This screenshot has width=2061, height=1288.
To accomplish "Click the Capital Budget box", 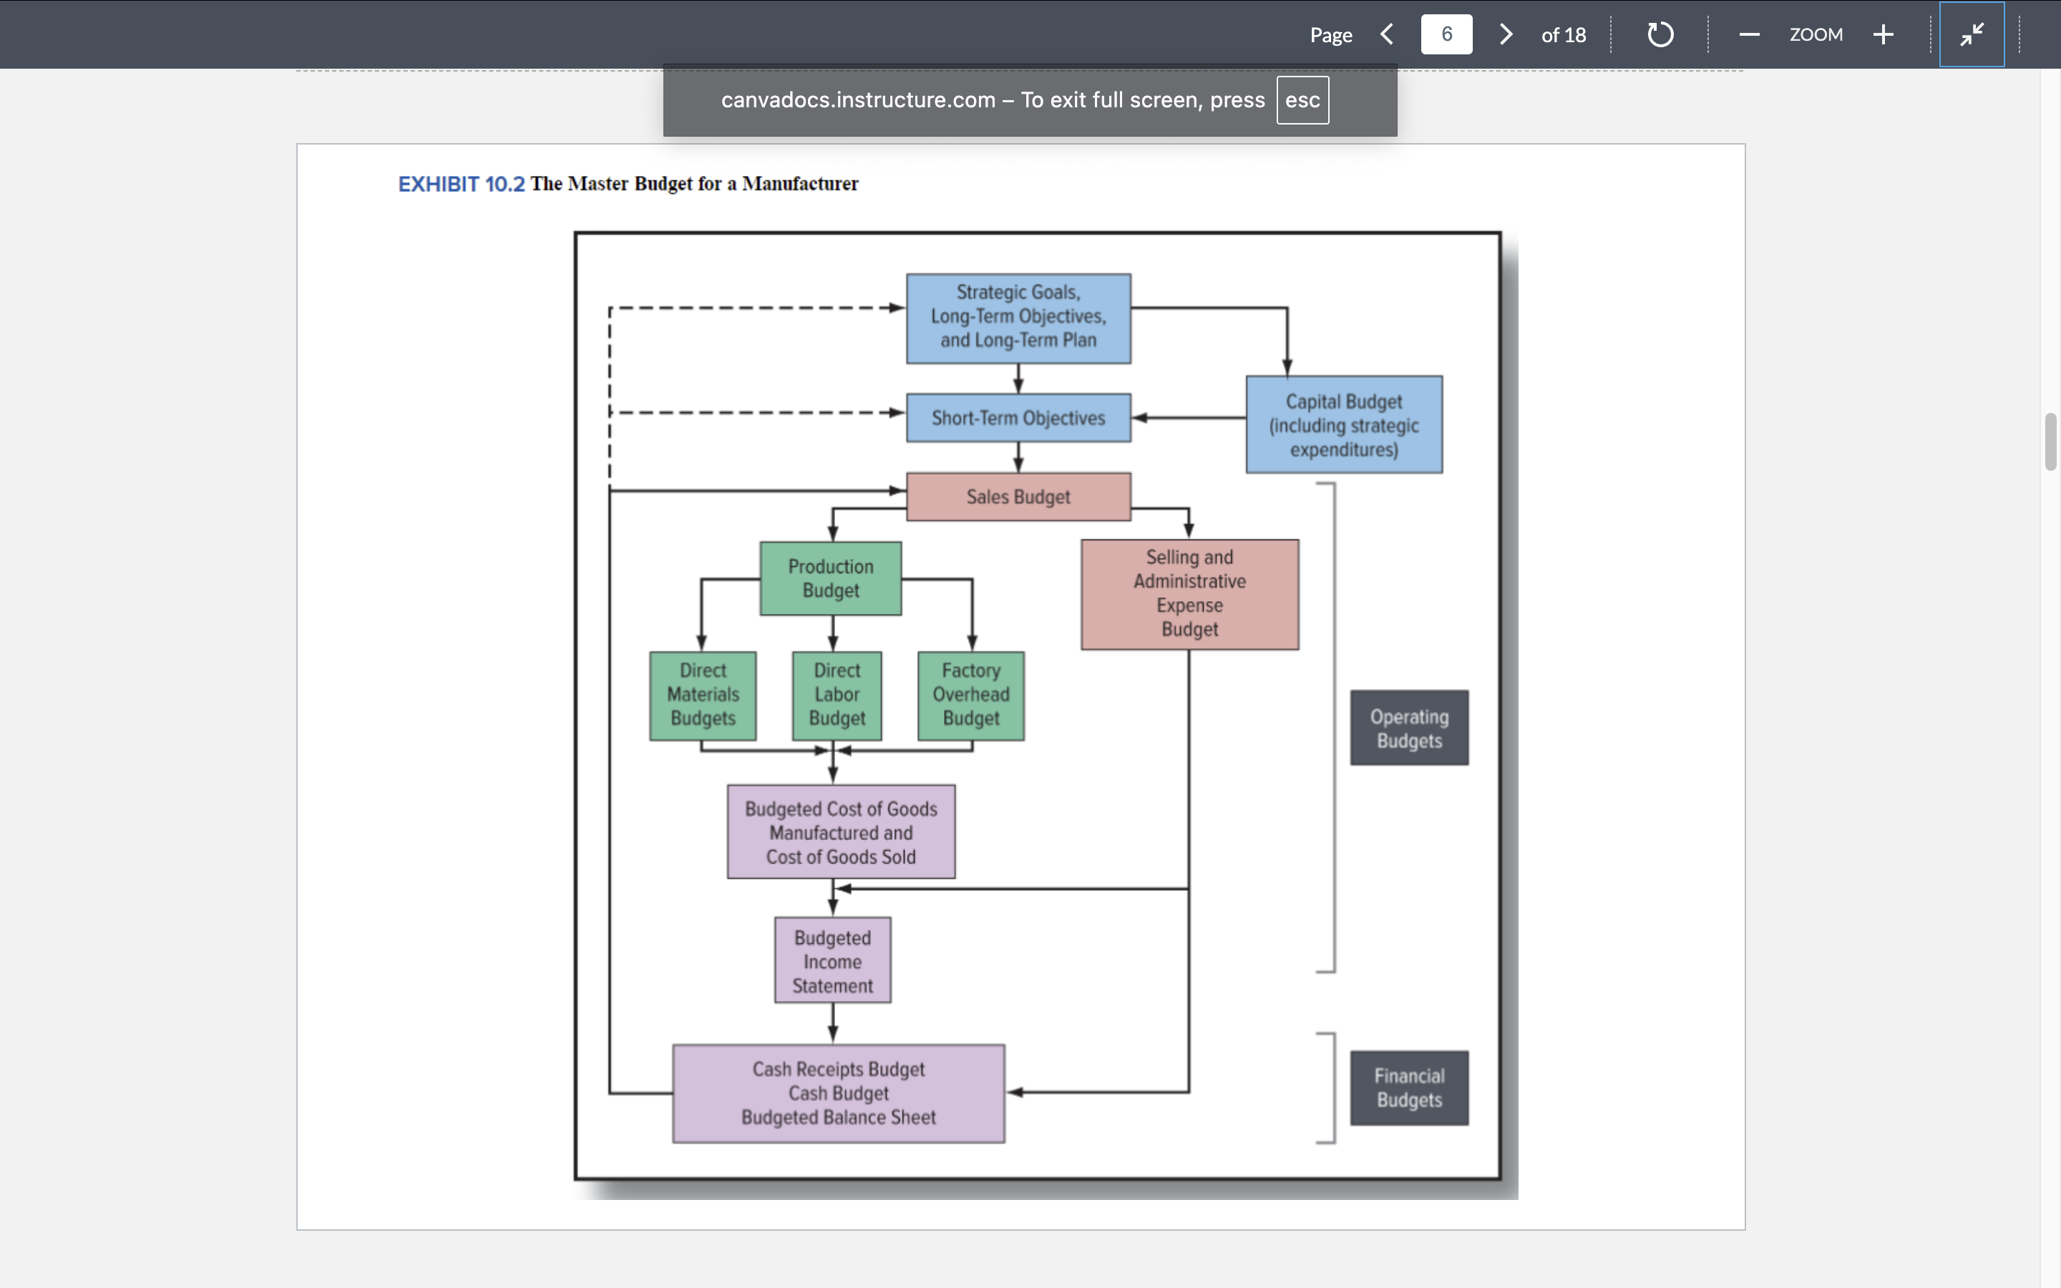I will click(x=1343, y=424).
